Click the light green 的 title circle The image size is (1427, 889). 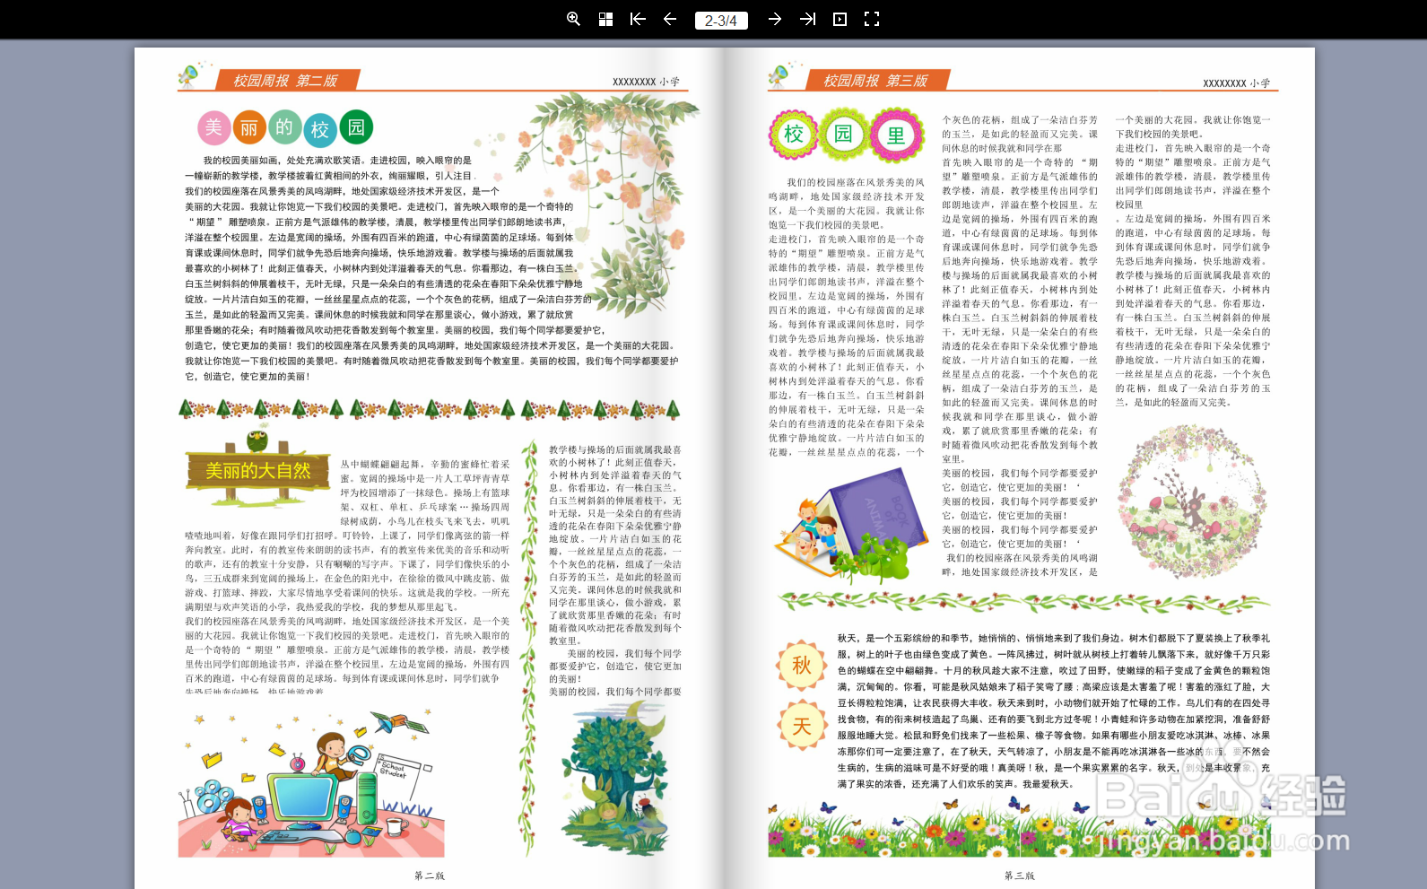point(284,127)
